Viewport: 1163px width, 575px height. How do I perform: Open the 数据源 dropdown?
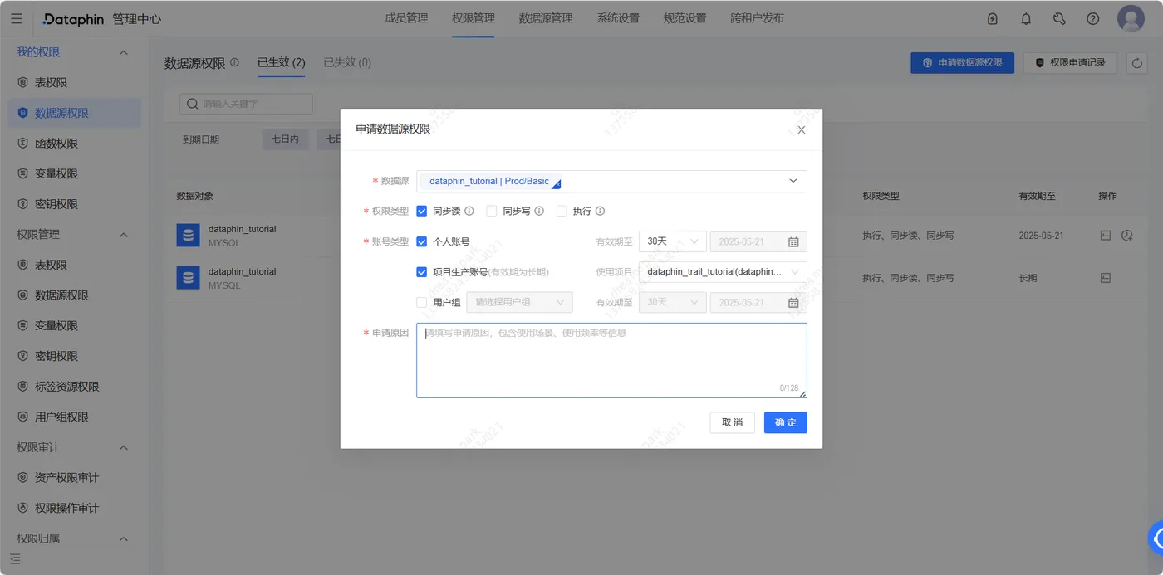point(611,181)
